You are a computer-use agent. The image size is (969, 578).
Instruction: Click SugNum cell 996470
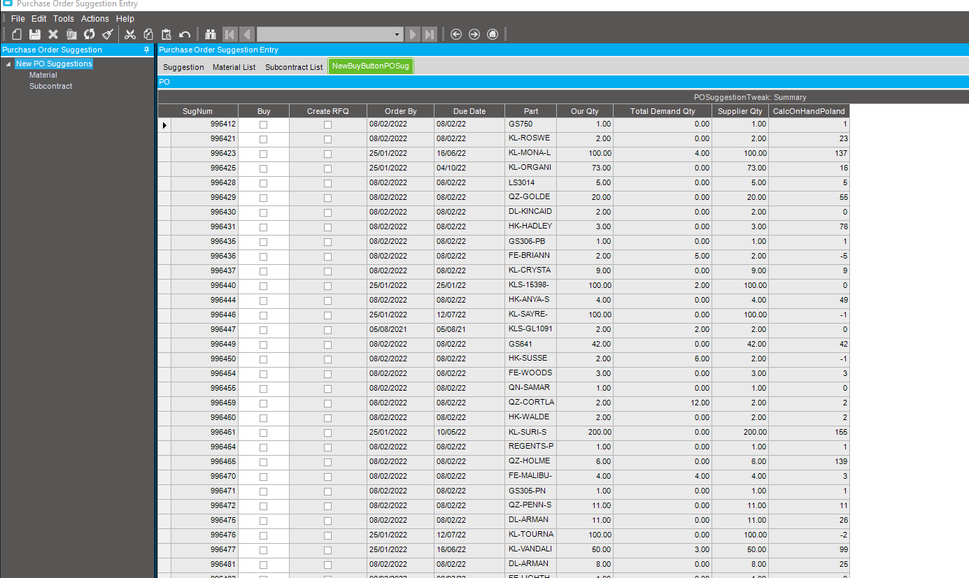pyautogui.click(x=205, y=476)
